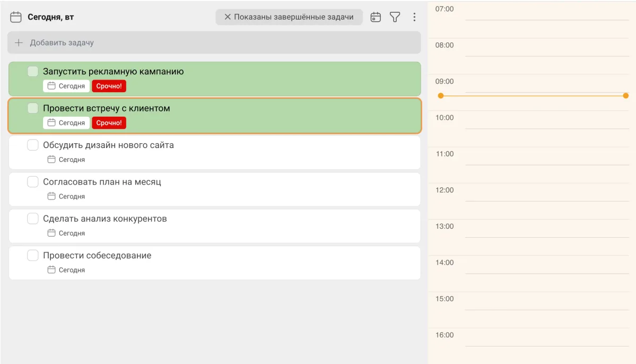Mark "Провести встречу с клиентом" as done
The width and height of the screenshot is (636, 364).
click(x=33, y=108)
